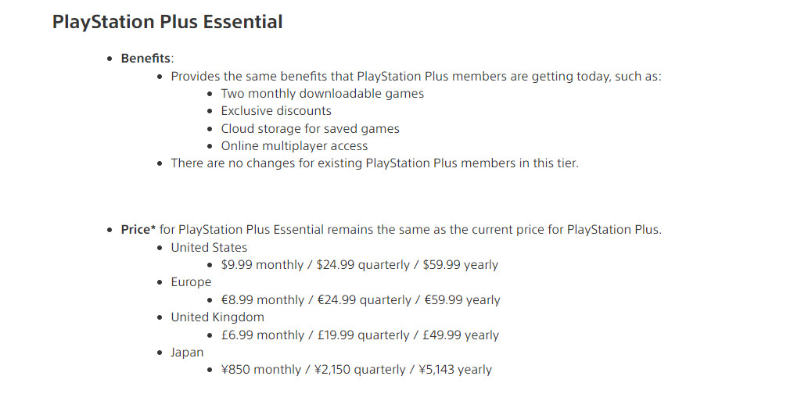
Task: Click 'Cloud storage for saved games' text
Action: [x=310, y=128]
